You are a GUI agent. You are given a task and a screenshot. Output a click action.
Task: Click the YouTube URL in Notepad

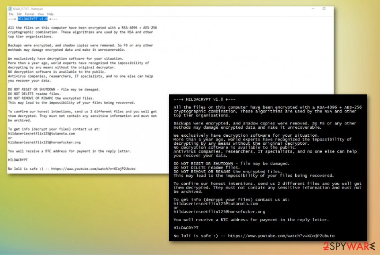click(93, 169)
